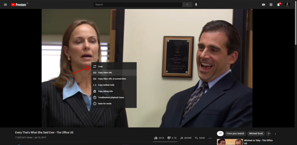This screenshot has width=297, height=145.
Task: Choose Copy video URL at current time
Action: 114,79
